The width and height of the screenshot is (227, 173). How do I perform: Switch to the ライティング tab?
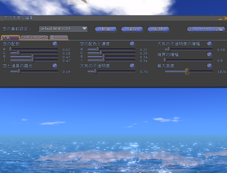pos(34,37)
